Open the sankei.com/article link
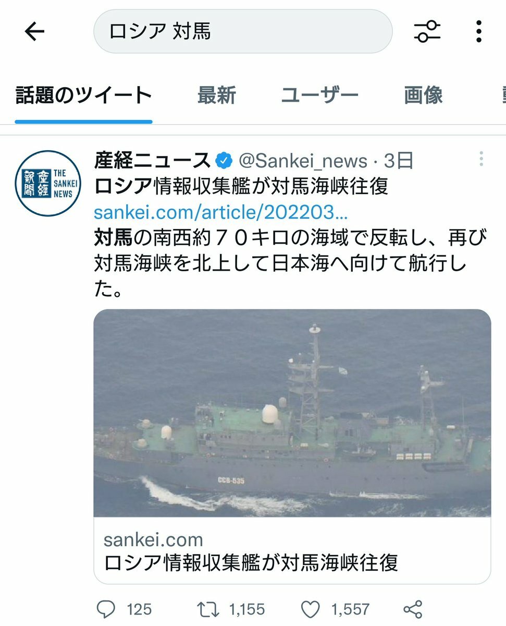 [221, 212]
